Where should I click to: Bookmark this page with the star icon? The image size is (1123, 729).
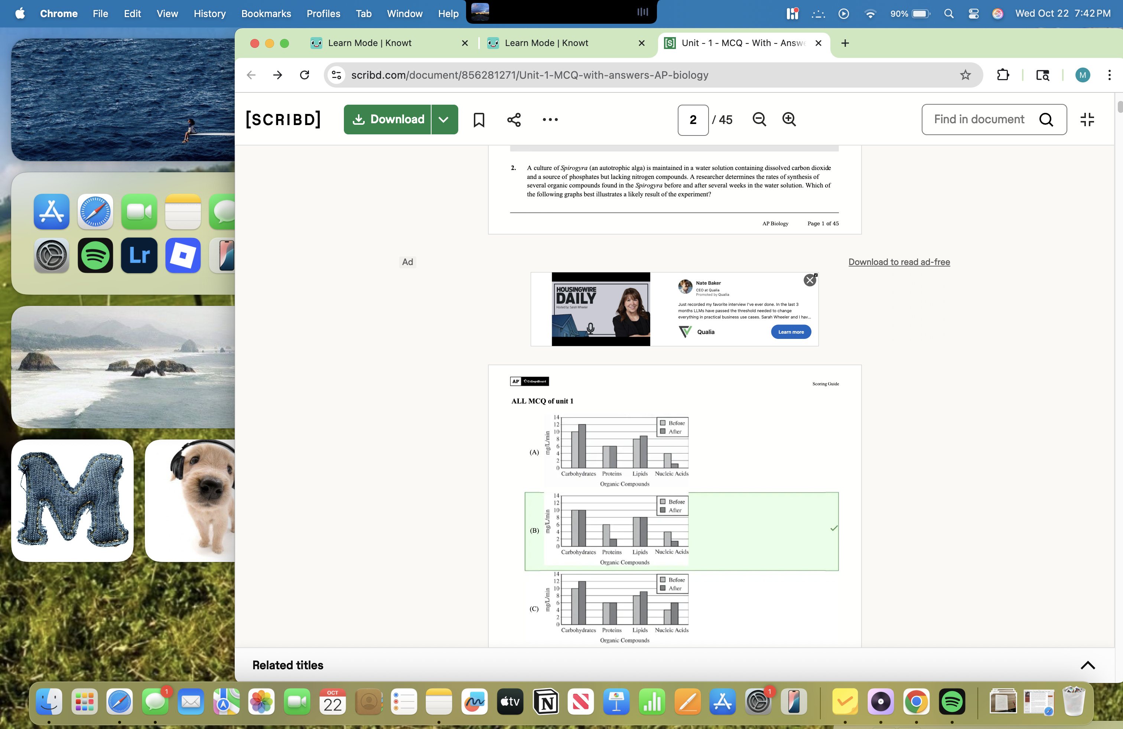tap(965, 75)
